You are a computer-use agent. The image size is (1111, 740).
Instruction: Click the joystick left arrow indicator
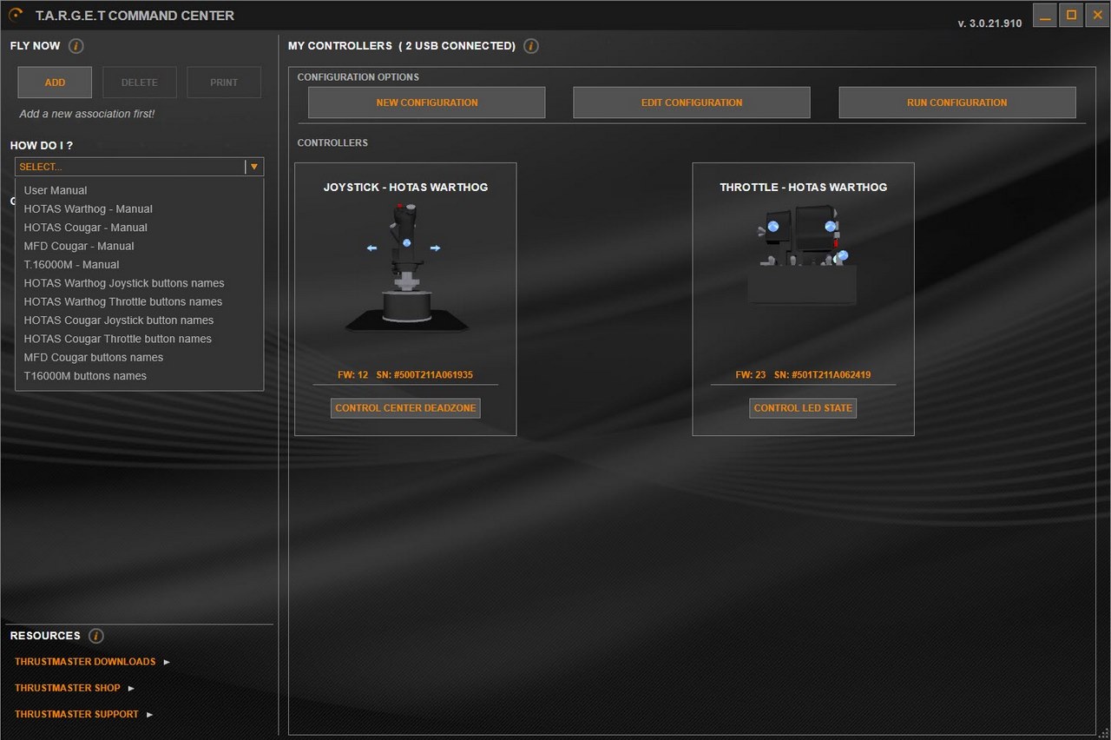pos(371,248)
